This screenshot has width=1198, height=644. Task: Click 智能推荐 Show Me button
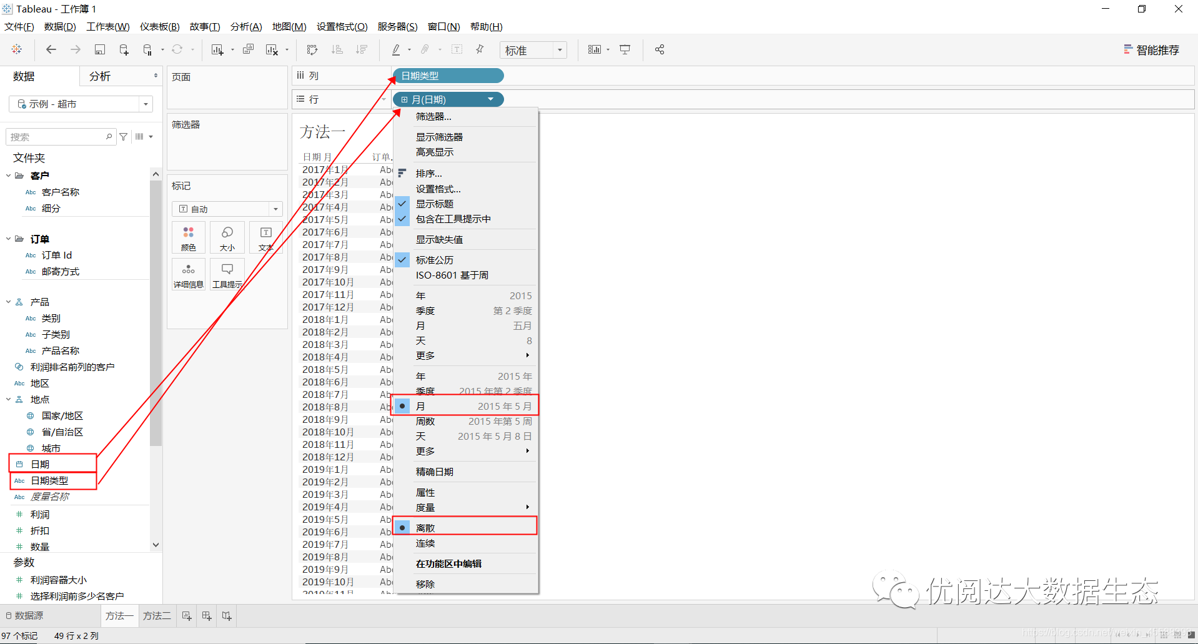(x=1151, y=50)
